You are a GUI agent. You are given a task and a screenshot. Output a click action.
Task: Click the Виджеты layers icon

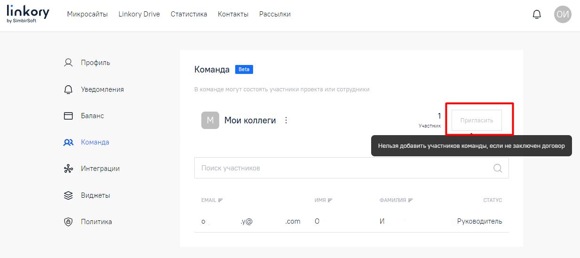68,195
